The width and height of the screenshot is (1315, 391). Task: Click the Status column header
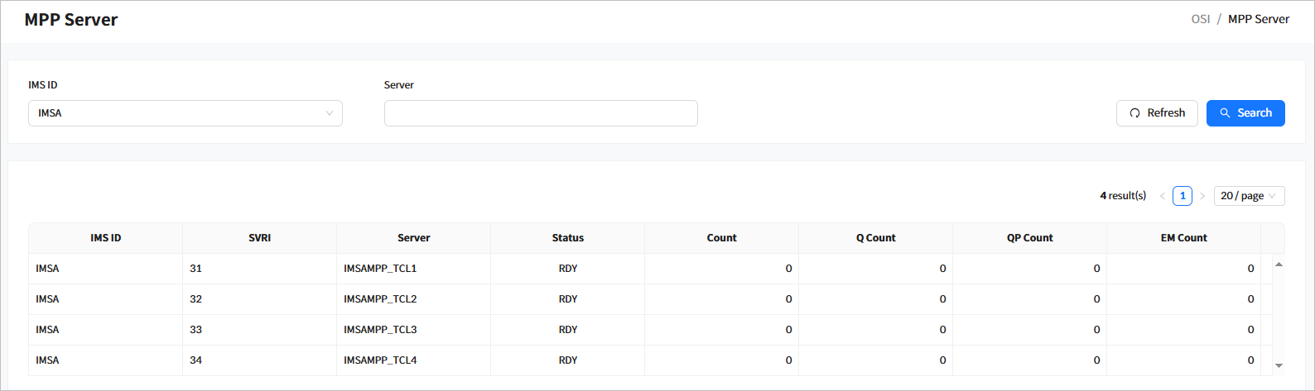pos(567,238)
